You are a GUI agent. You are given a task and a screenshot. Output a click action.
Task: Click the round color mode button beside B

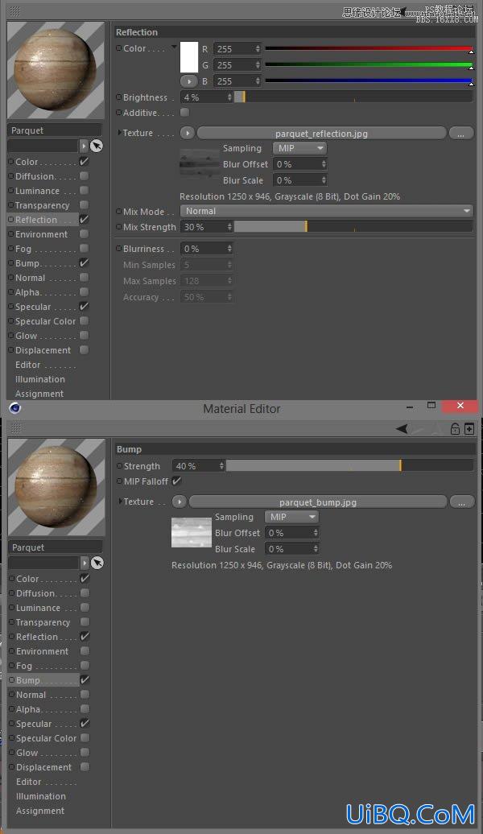point(188,81)
